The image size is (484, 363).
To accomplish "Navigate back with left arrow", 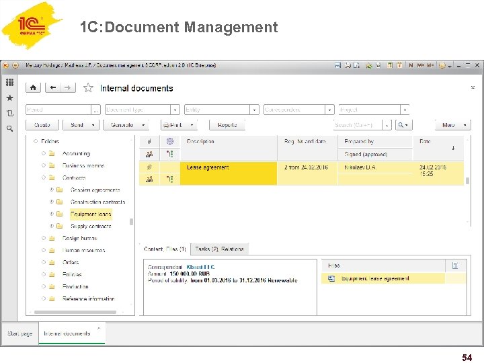I will [x=53, y=87].
